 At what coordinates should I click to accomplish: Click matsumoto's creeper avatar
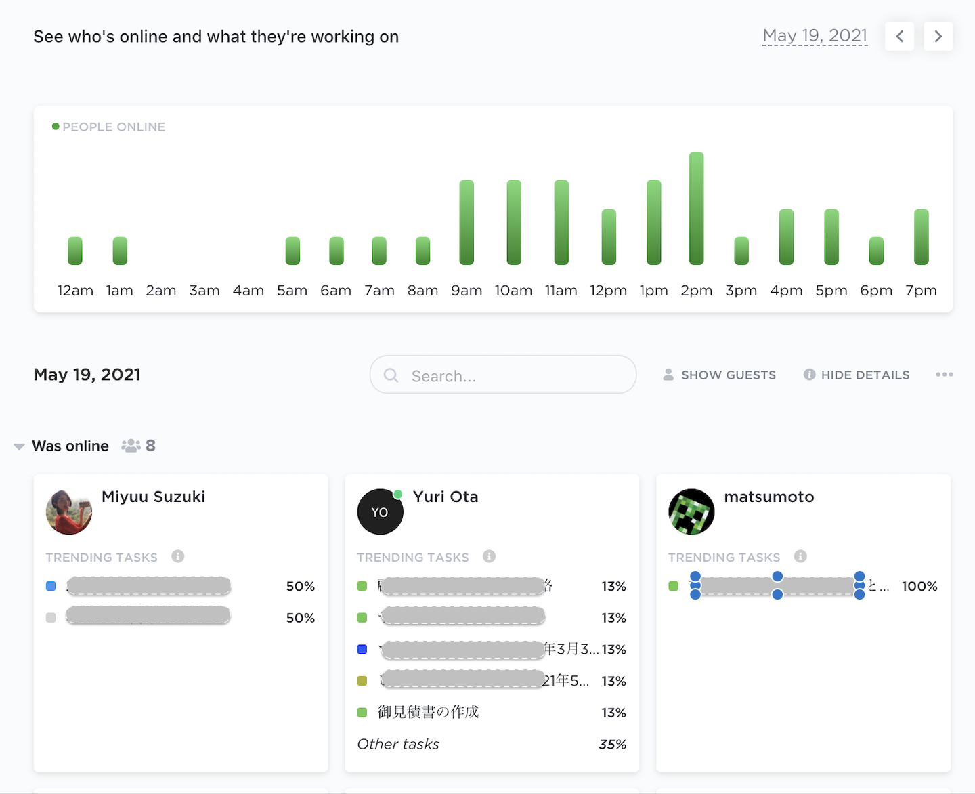[x=691, y=511]
